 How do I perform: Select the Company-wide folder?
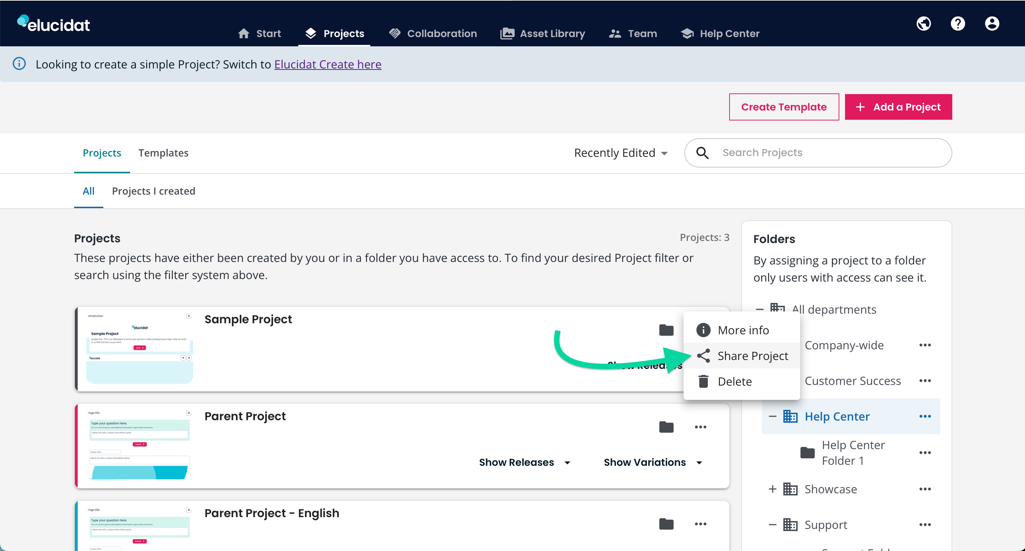pos(844,345)
